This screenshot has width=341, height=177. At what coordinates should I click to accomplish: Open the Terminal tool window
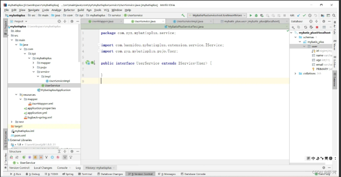(x=85, y=174)
